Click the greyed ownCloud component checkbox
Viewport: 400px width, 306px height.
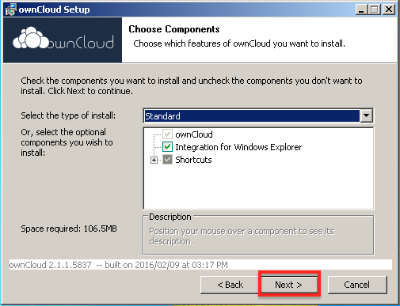pos(167,134)
